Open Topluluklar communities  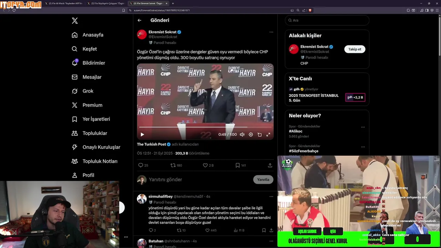(x=89, y=133)
